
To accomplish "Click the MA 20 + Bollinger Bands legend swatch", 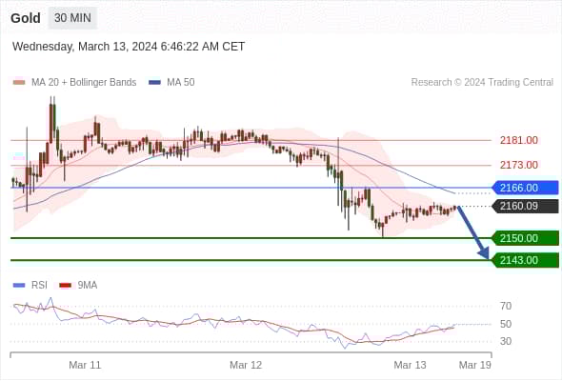I will (19, 83).
